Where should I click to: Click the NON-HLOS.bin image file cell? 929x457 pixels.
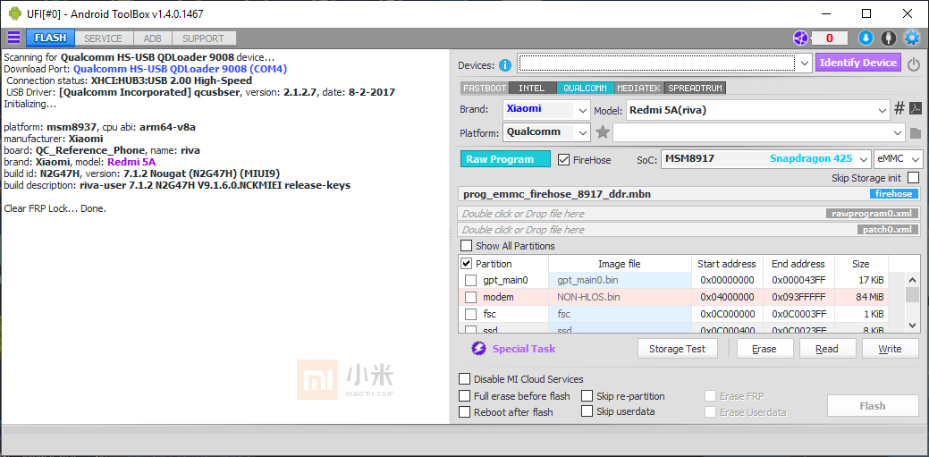(620, 297)
